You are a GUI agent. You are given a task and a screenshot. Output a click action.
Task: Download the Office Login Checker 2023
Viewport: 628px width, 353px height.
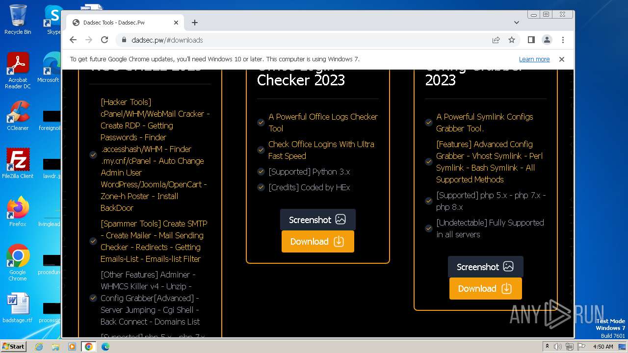(317, 241)
